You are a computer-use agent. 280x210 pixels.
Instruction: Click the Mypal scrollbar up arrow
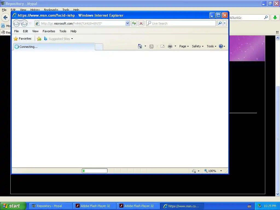tap(278, 38)
